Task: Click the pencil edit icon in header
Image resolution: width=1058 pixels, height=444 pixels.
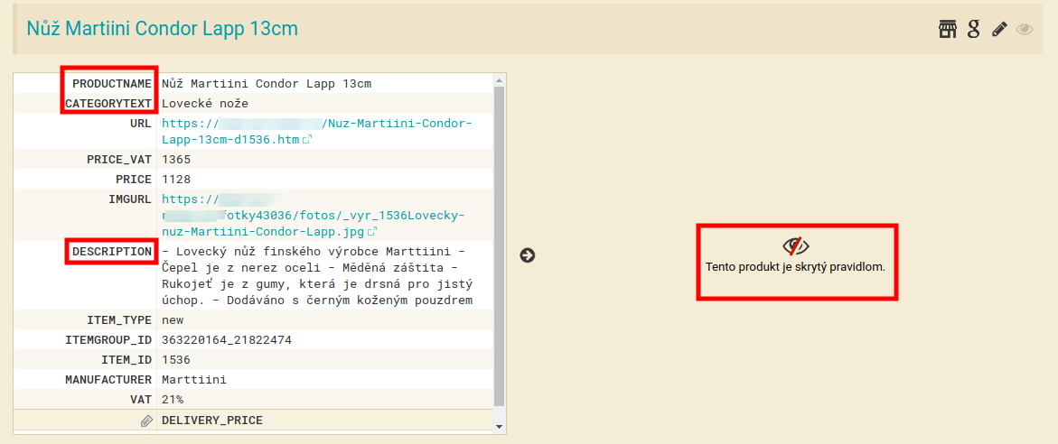Action: [999, 29]
